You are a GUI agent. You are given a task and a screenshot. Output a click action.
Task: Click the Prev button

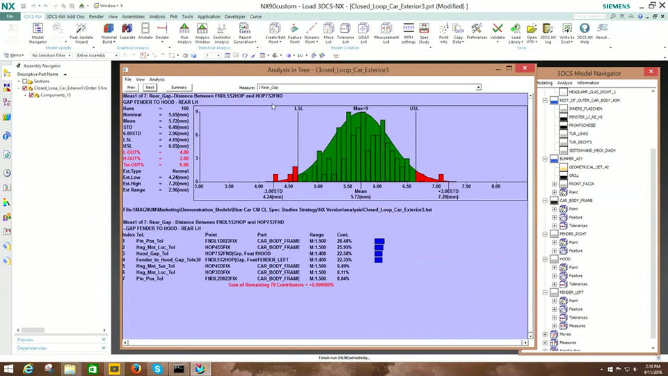point(132,88)
